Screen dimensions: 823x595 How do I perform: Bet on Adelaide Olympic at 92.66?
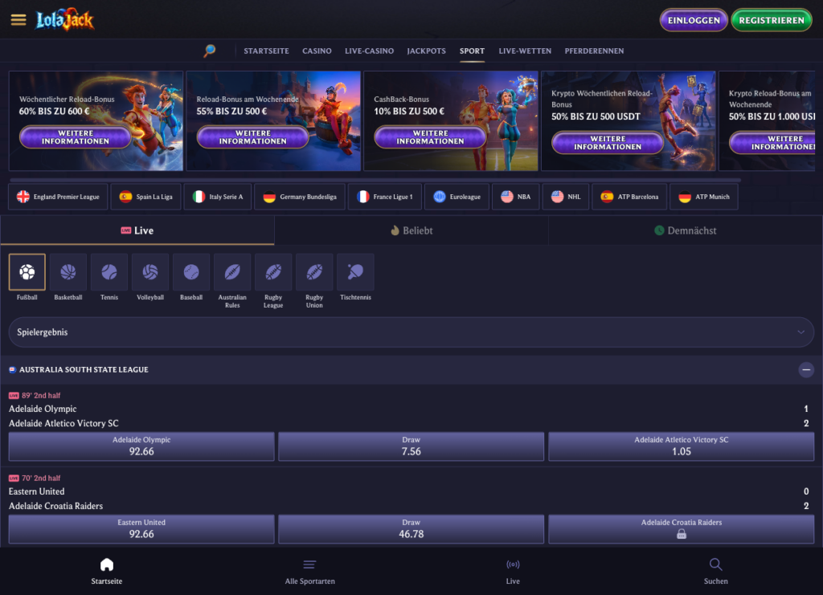pos(141,446)
